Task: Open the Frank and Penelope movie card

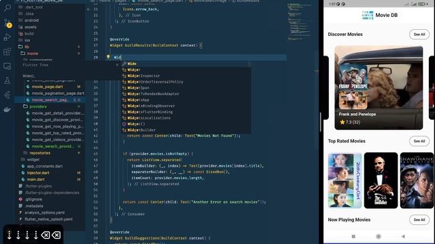Action: (x=379, y=87)
